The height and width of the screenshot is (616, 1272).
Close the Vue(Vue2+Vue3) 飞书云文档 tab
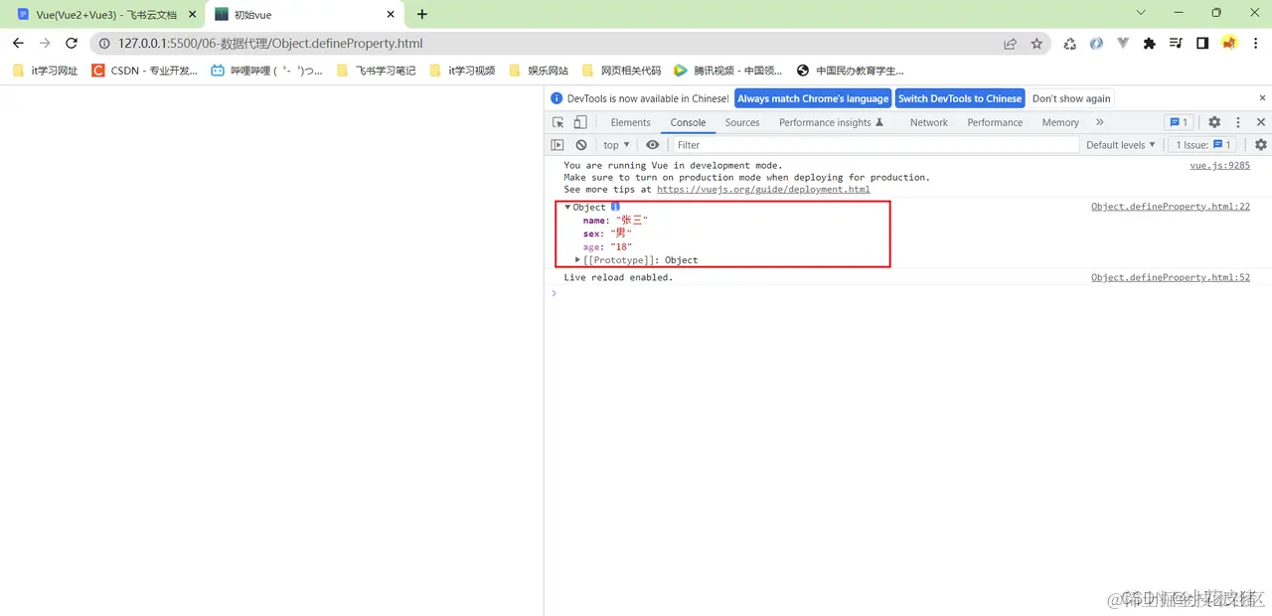click(x=193, y=15)
